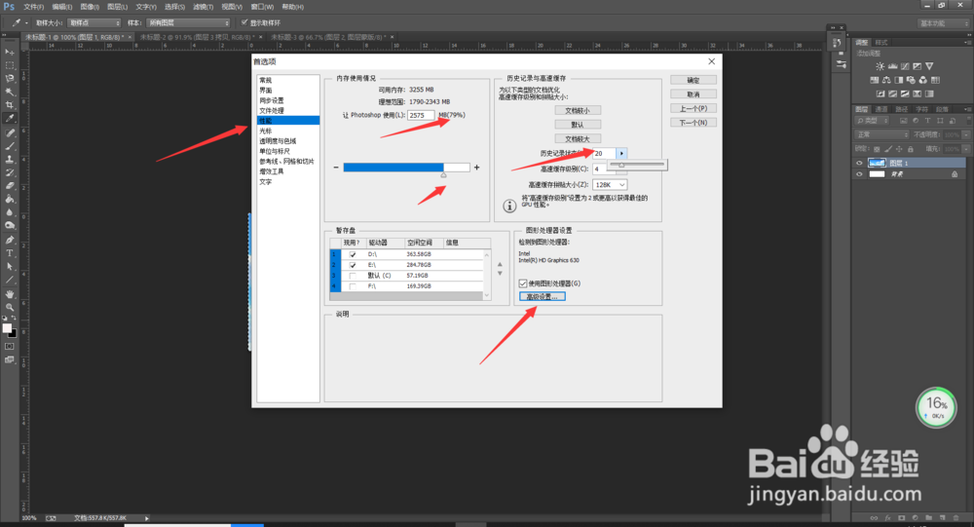Select the Crop tool
The image size is (974, 527).
tap(10, 105)
